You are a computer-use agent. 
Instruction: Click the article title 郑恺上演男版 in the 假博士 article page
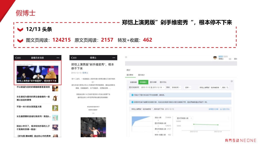[x=93, y=66]
